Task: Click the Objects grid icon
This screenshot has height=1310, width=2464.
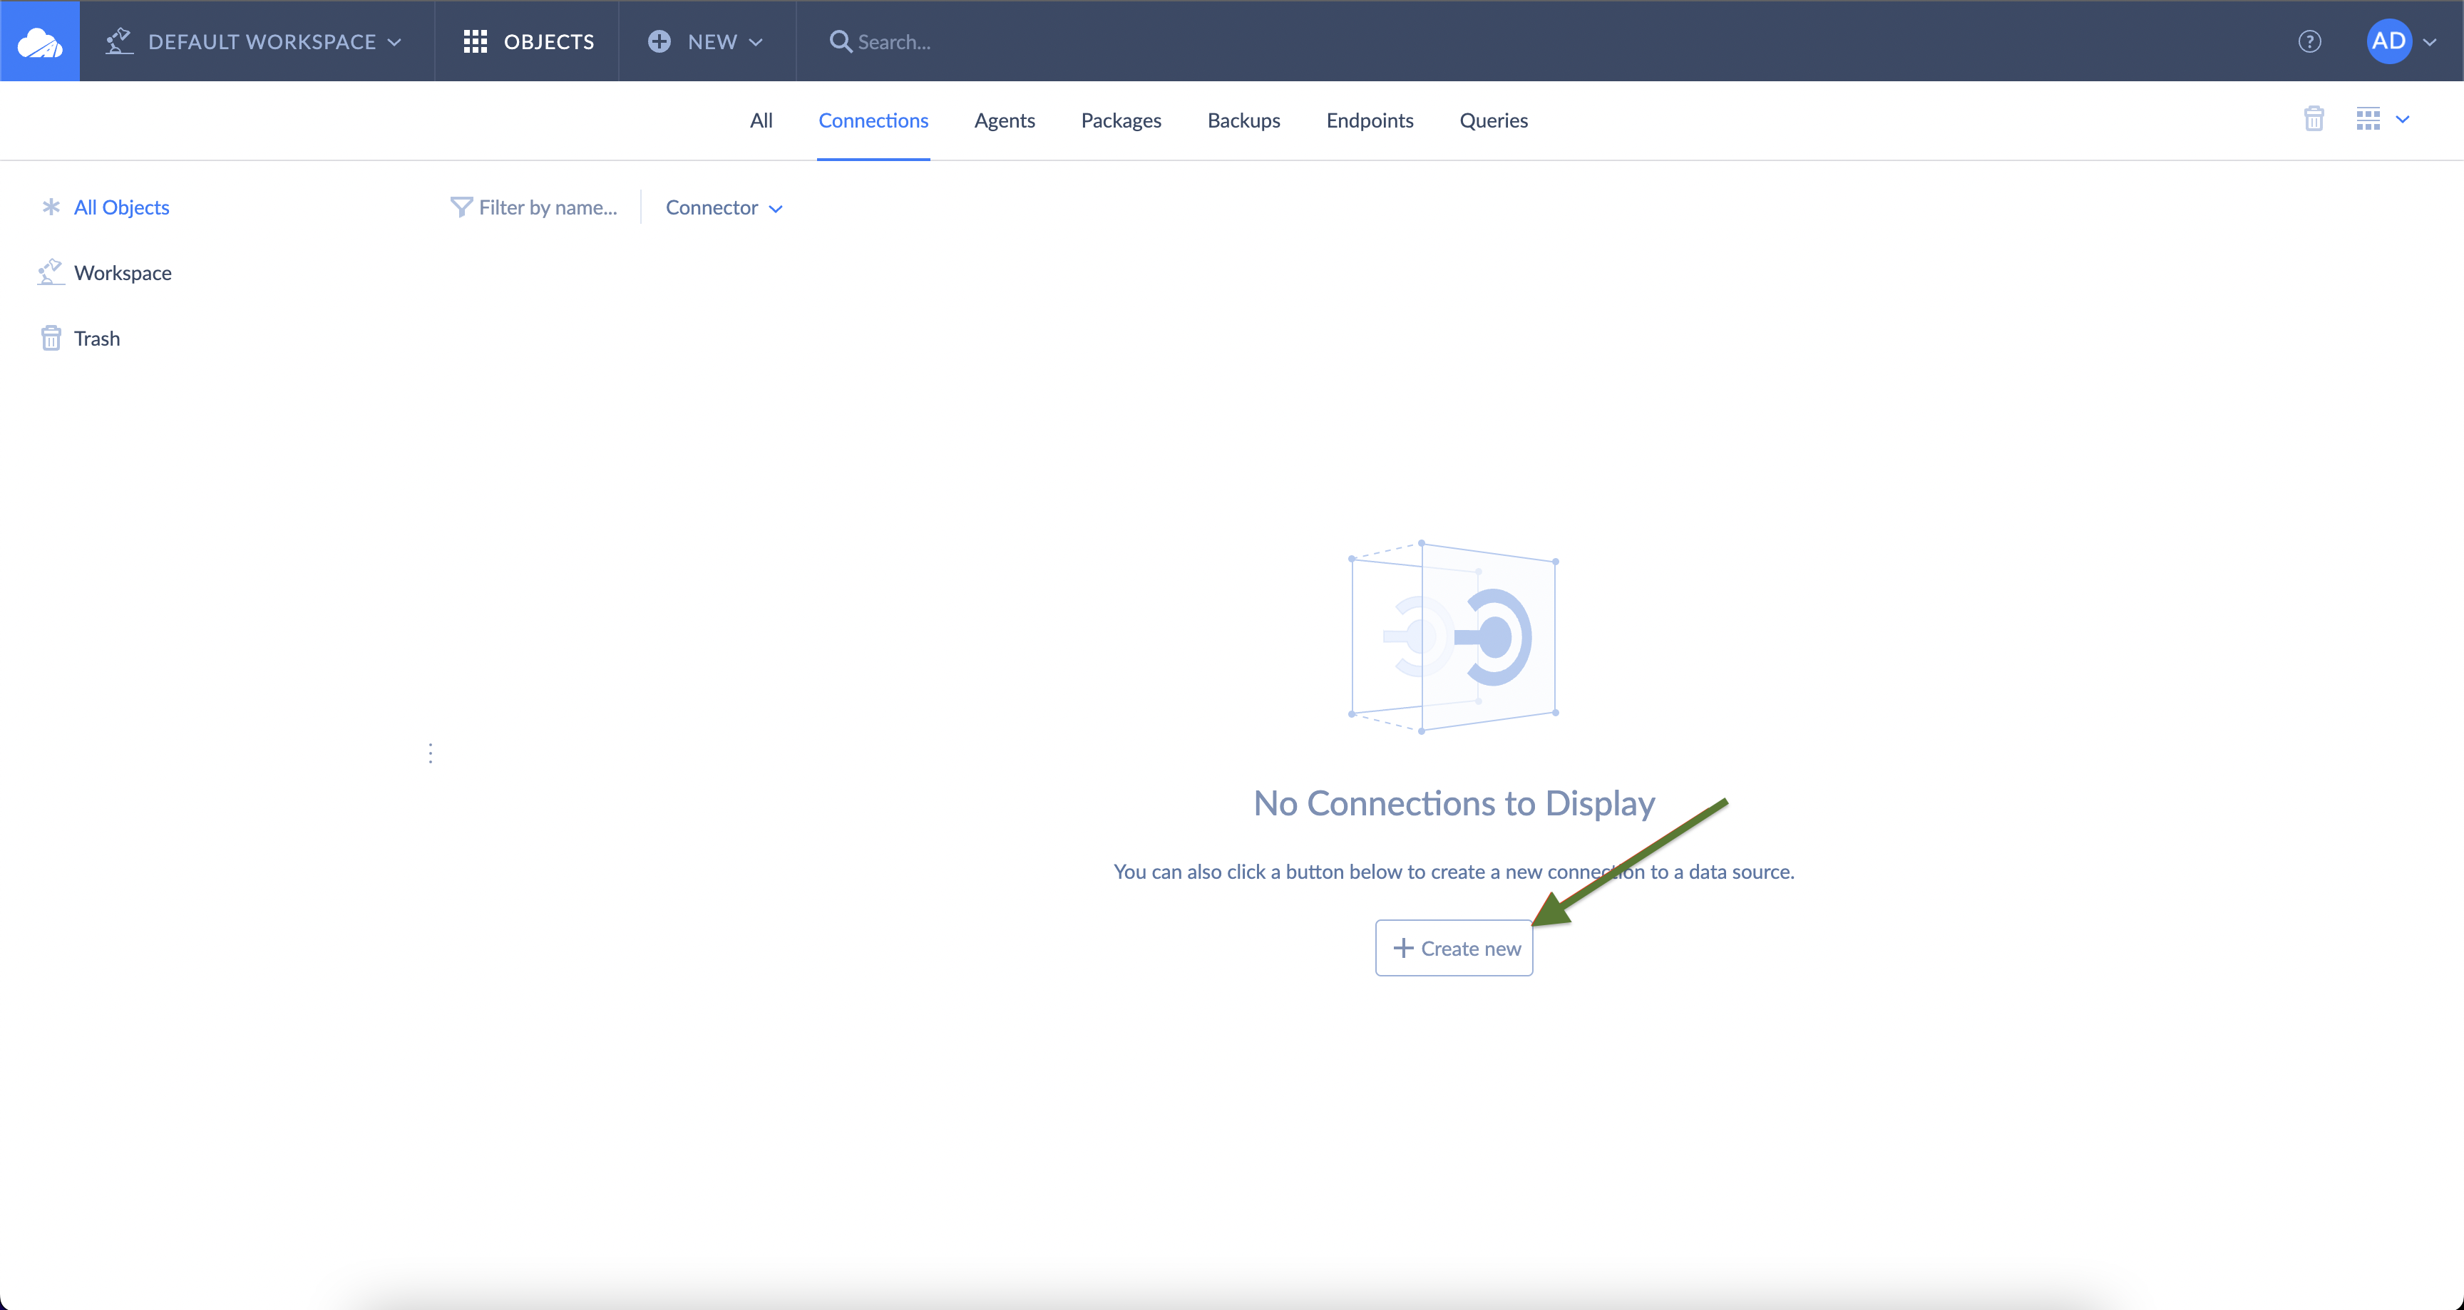Action: [x=476, y=41]
